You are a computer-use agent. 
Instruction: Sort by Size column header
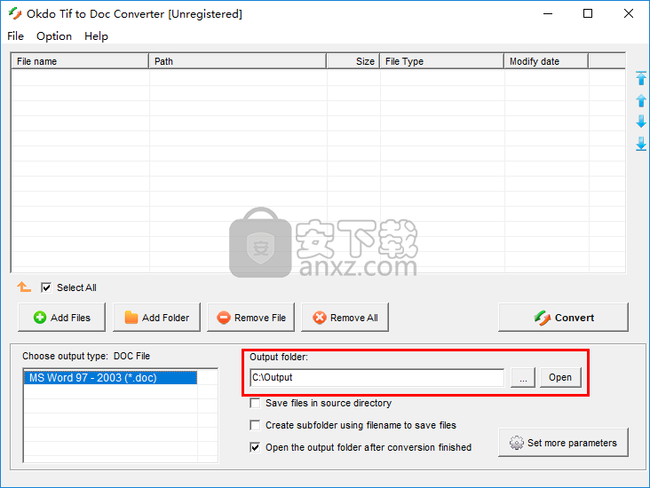tap(353, 61)
